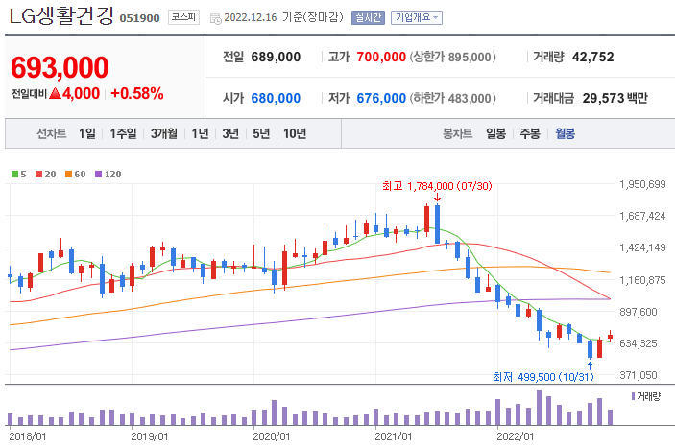
Task: Switch to 월봉 candlestick chart
Action: point(566,133)
